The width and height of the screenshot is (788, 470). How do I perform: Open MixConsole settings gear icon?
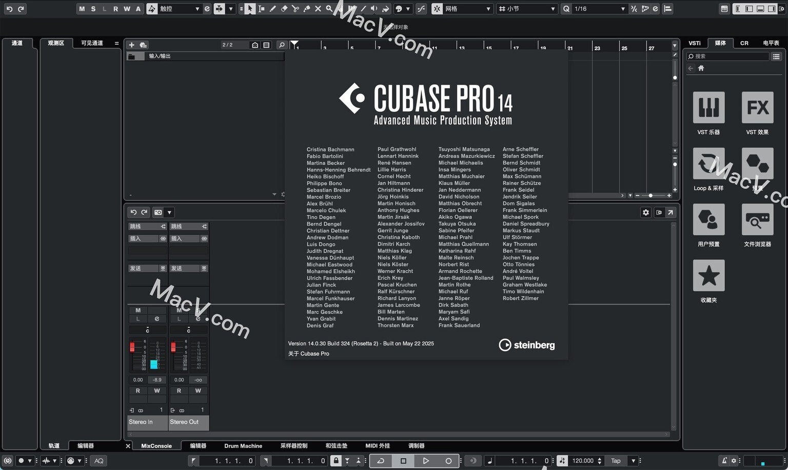tap(646, 212)
